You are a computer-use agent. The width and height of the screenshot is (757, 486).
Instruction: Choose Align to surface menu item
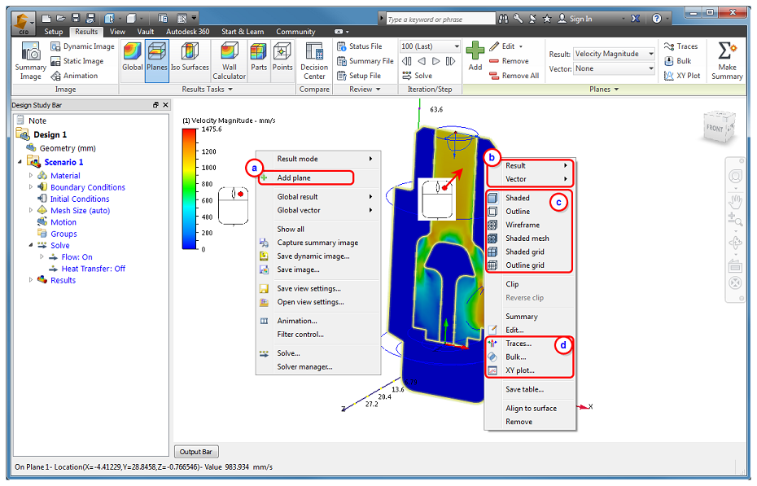[531, 409]
